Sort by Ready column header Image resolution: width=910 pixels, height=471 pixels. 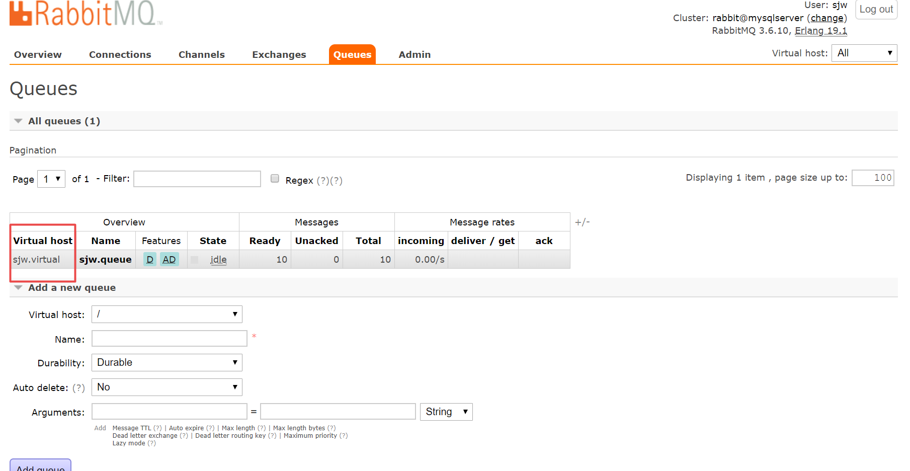point(265,241)
